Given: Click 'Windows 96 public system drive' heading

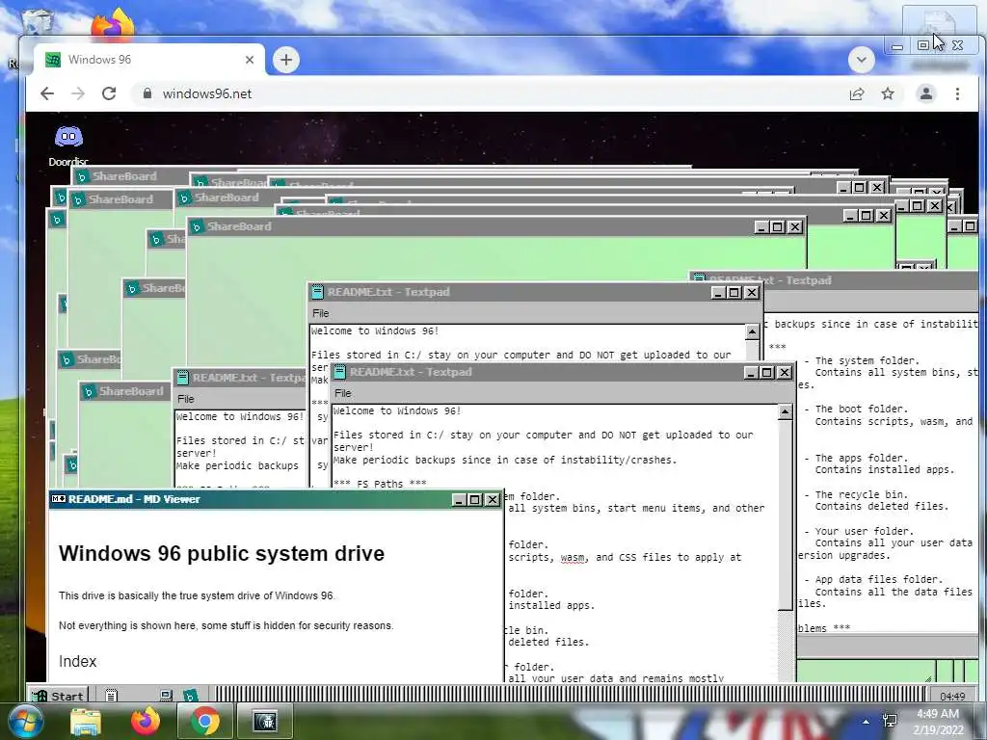Looking at the screenshot, I should pos(222,553).
